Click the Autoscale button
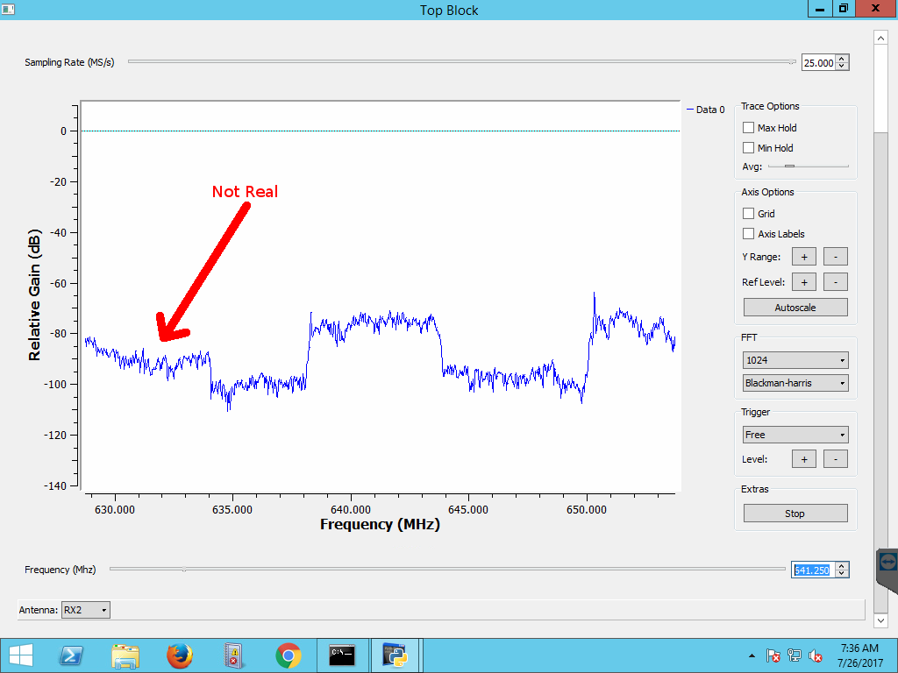 [795, 308]
